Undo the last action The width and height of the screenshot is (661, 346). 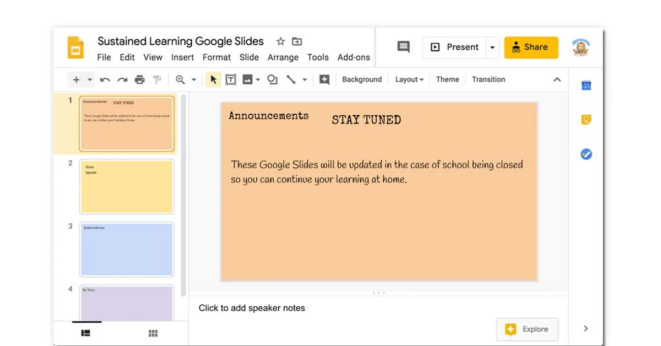(x=105, y=79)
